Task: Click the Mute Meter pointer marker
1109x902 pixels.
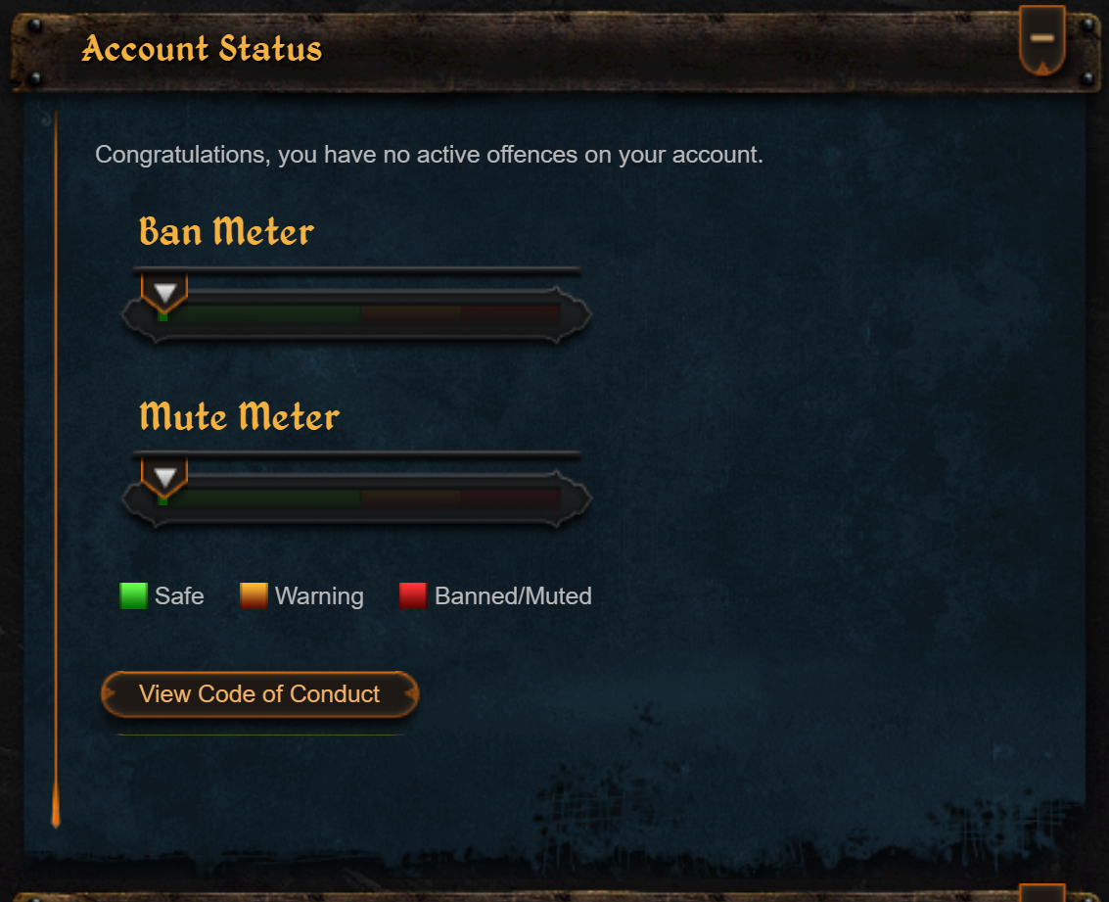Action: [164, 478]
